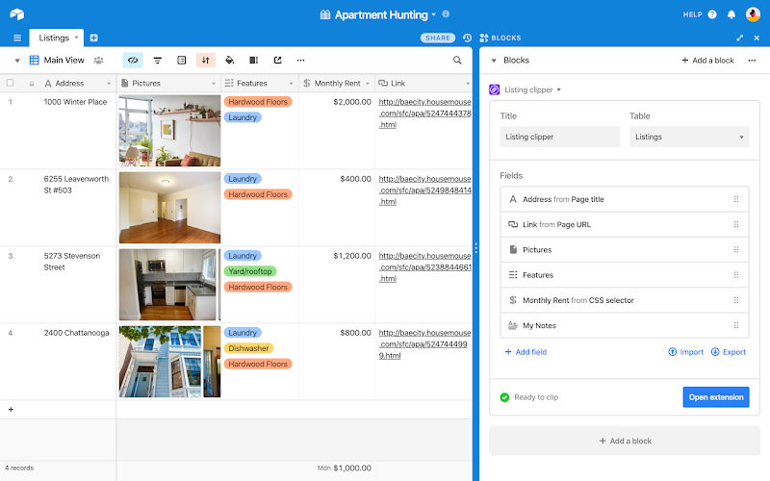The width and height of the screenshot is (770, 481).
Task: Click Mdn $1,000.00 summary
Action: [345, 468]
